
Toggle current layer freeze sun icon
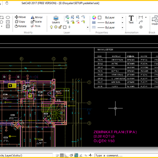point(56,27)
